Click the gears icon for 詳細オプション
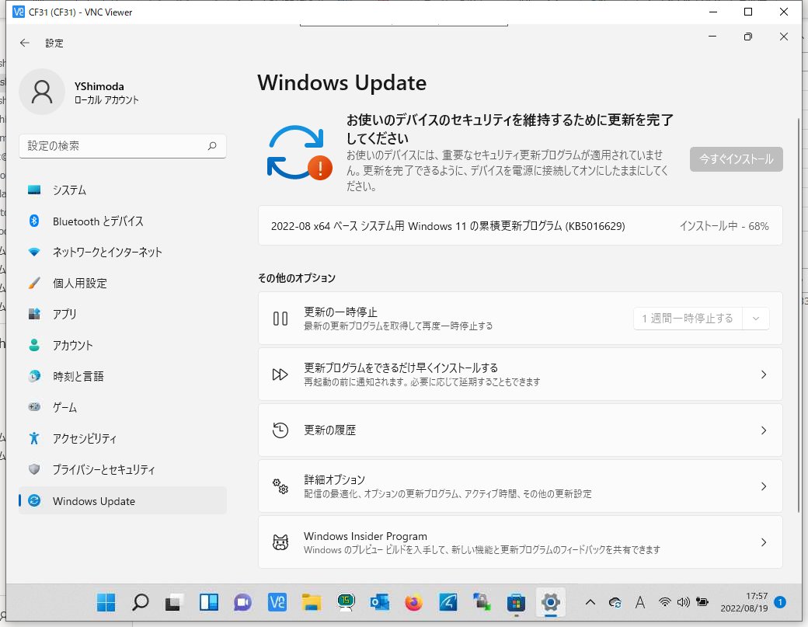Viewport: 808px width, 627px height. click(280, 486)
